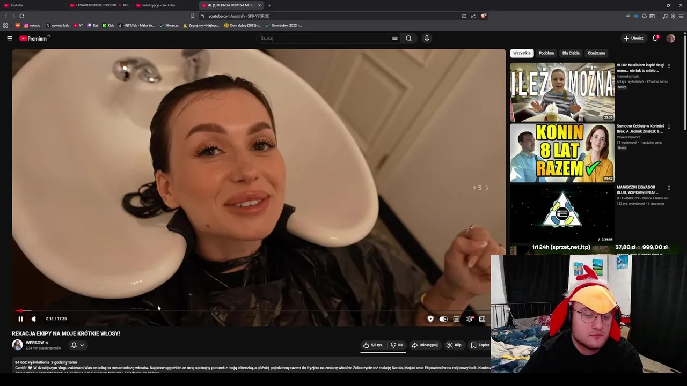Click the +5 skip arrow on video
The width and height of the screenshot is (687, 386).
click(x=480, y=188)
